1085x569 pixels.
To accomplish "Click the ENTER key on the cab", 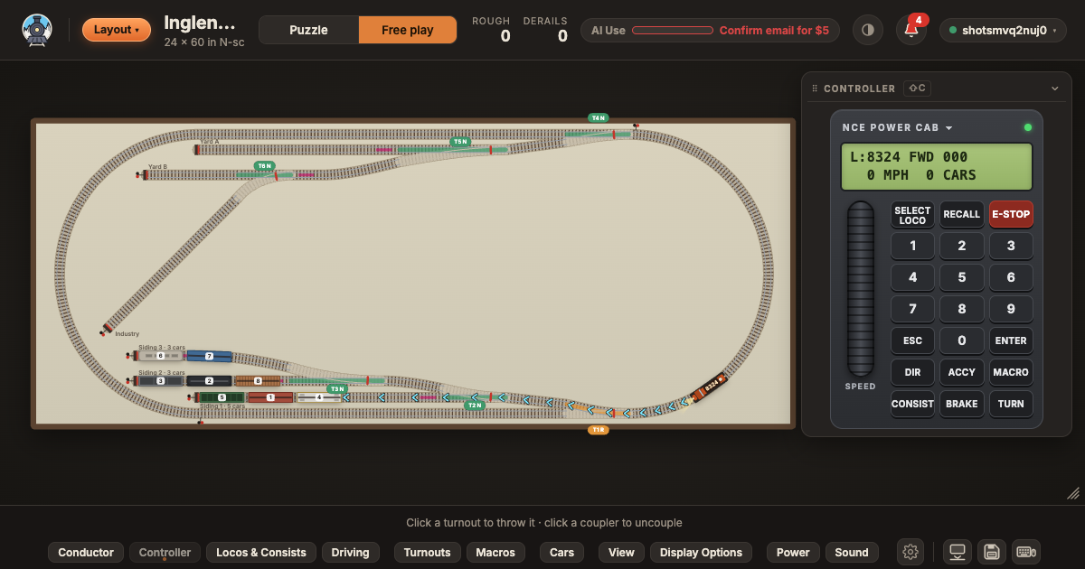I will (x=1011, y=340).
